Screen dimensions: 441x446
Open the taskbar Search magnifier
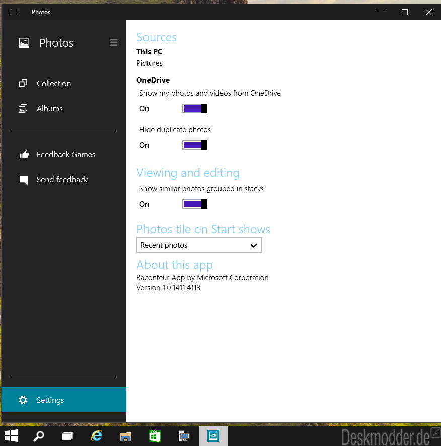(39, 436)
